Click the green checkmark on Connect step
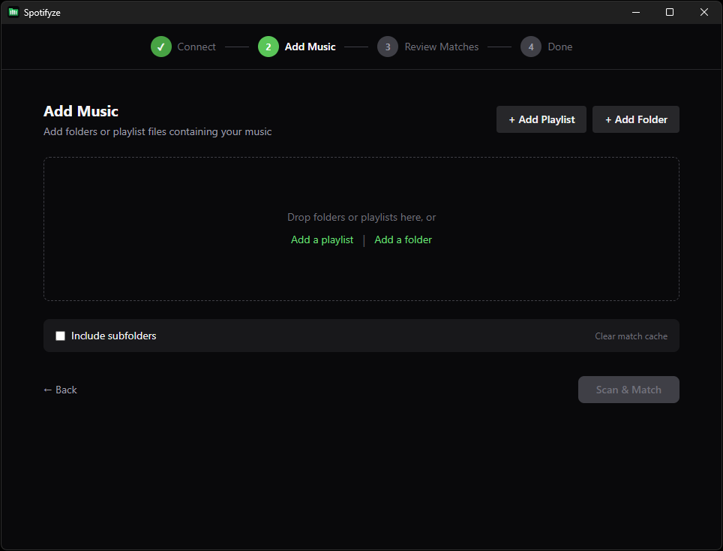This screenshot has height=551, width=723. coord(160,47)
